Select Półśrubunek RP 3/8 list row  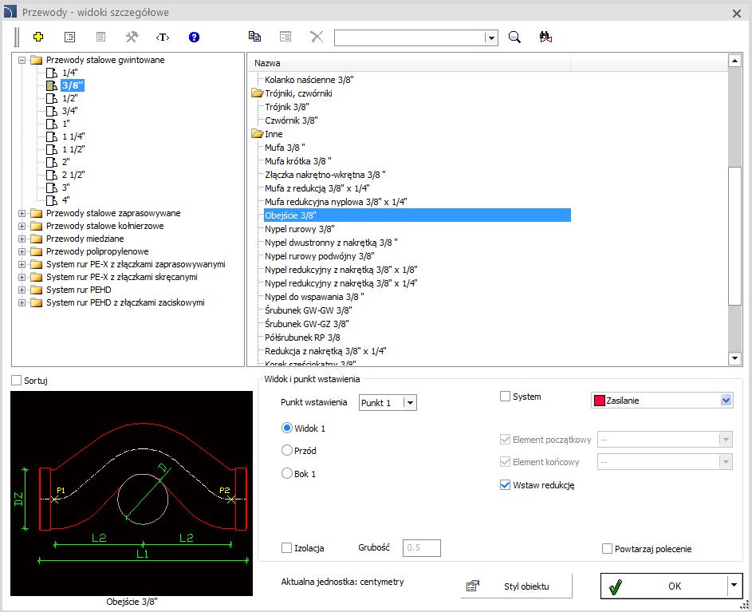click(302, 338)
